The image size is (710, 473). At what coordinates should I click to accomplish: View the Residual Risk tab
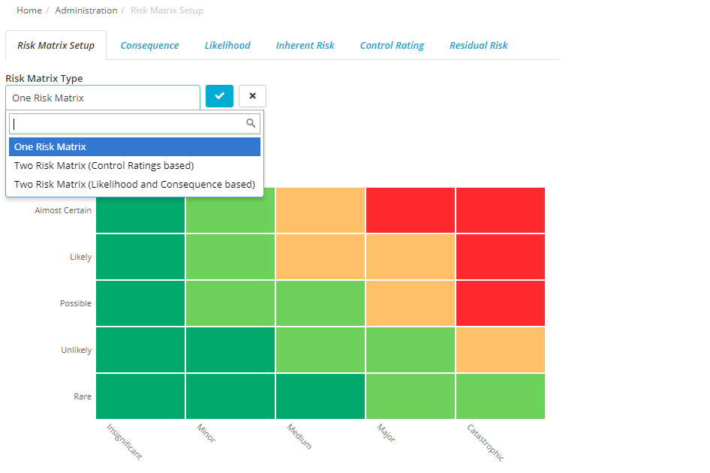tap(479, 45)
